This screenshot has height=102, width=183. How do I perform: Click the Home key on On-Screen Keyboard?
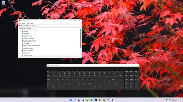127,73
